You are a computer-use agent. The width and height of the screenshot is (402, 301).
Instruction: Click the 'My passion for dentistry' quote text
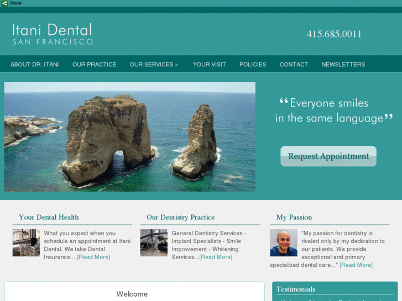327,249
